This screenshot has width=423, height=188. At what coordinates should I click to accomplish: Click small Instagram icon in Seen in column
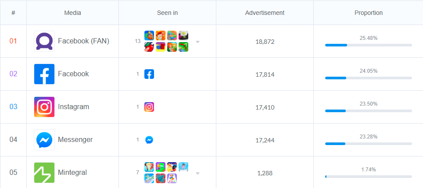149,107
